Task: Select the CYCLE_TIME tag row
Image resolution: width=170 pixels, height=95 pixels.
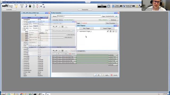Action: point(35,72)
